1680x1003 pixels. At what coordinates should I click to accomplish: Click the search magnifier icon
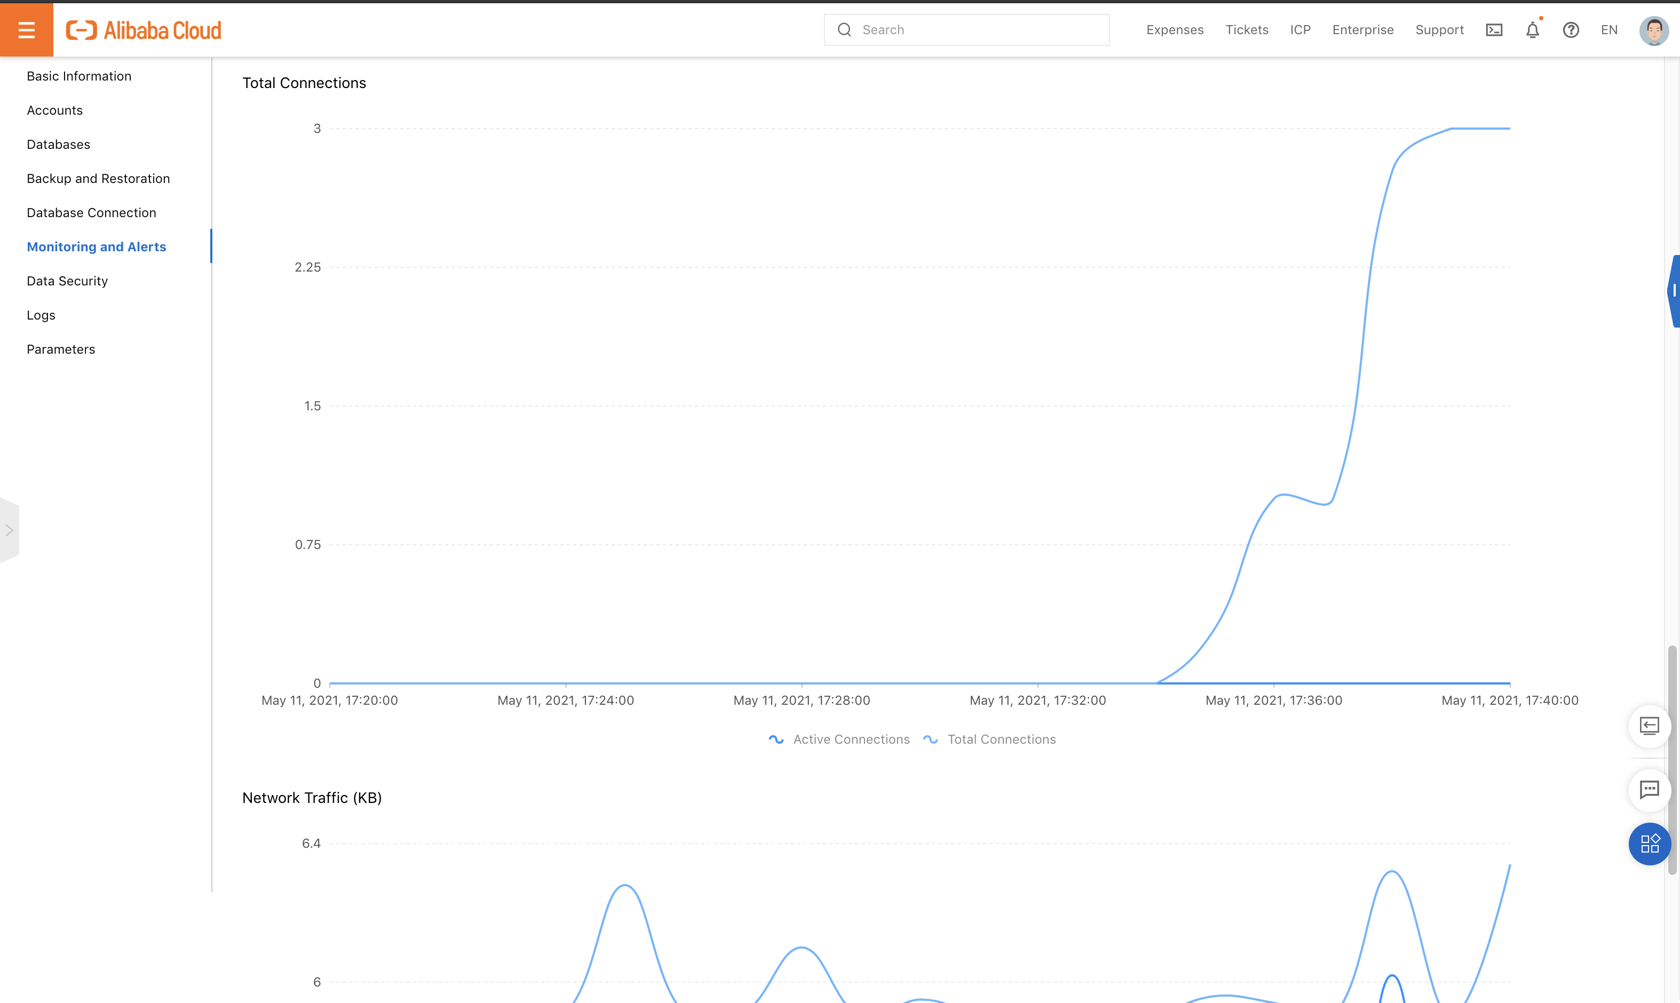pyautogui.click(x=844, y=30)
